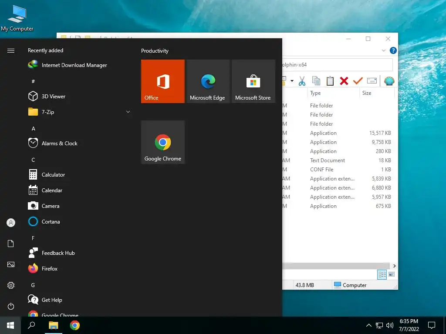
Task: Sort by Size column header
Action: pyautogui.click(x=377, y=93)
